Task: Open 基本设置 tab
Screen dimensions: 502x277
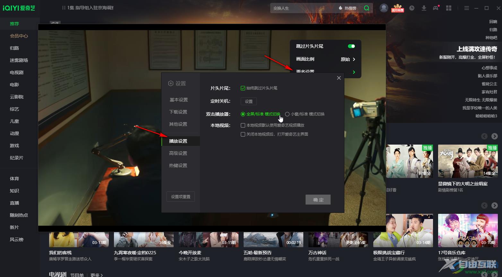Action: point(179,100)
